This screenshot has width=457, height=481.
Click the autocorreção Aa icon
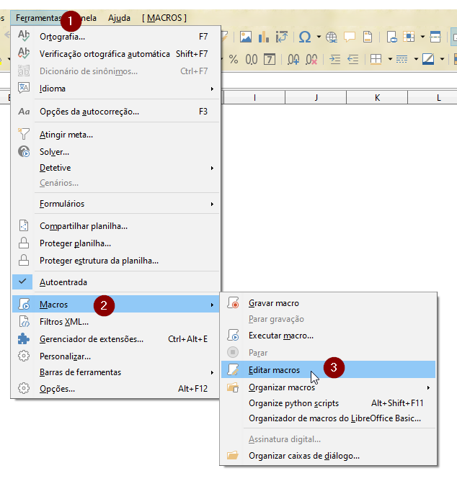click(24, 112)
